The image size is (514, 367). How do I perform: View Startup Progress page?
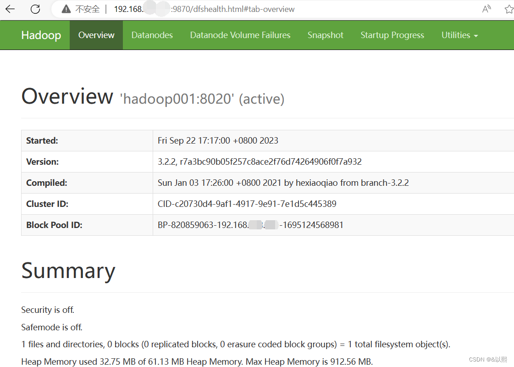392,35
